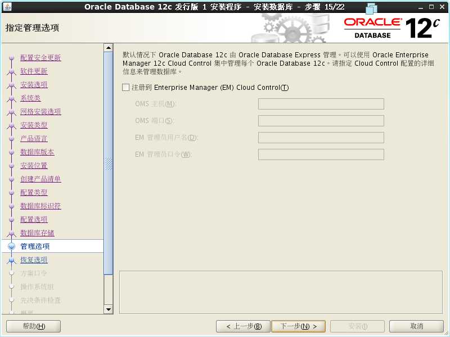Click the Java icon in the title bar
The height and width of the screenshot is (337, 450).
pos(7,6)
